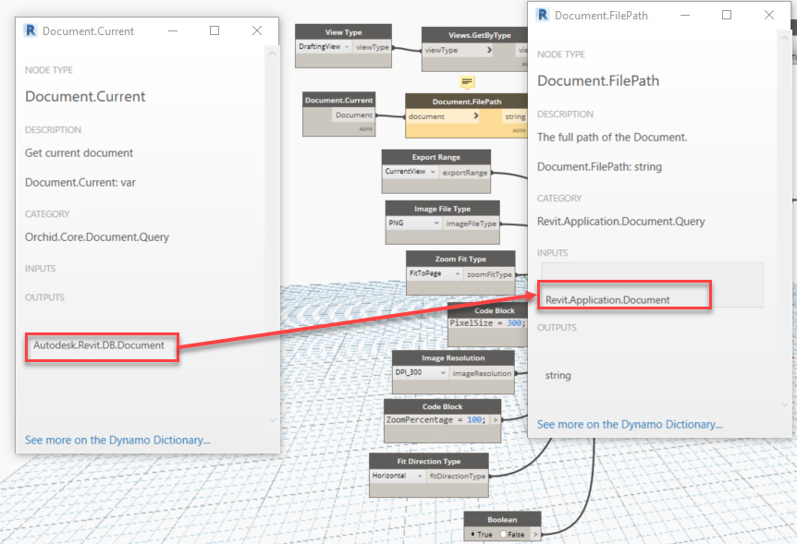Click the zoomFitType output port

click(x=489, y=274)
